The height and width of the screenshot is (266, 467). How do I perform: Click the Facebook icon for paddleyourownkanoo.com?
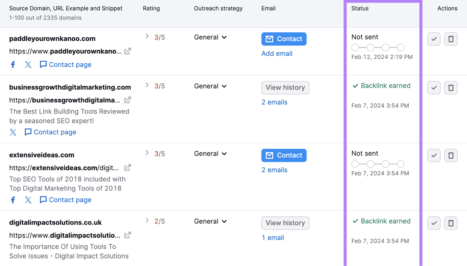point(13,64)
